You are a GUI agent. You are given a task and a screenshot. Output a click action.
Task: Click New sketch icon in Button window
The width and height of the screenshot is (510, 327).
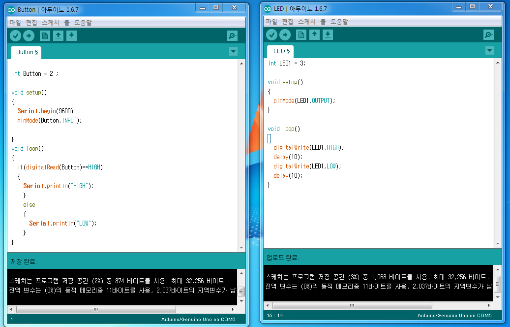click(45, 35)
